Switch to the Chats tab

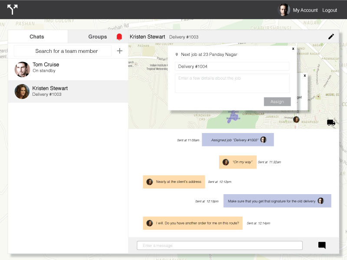(x=37, y=37)
